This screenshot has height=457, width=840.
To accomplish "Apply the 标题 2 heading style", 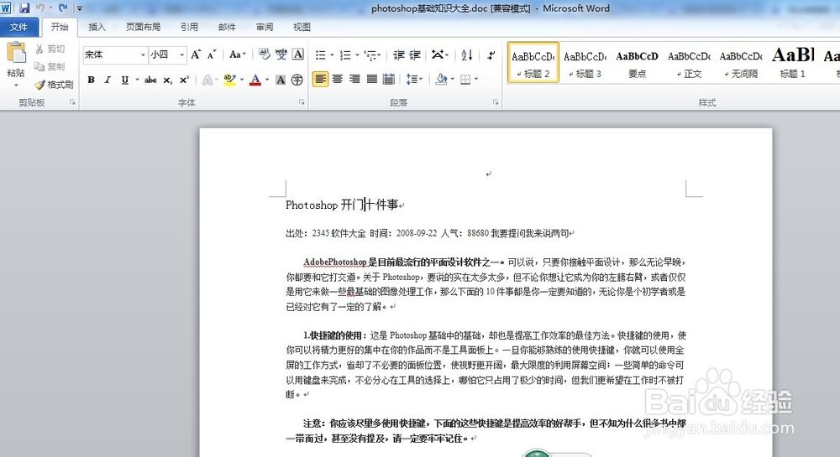I will point(533,63).
